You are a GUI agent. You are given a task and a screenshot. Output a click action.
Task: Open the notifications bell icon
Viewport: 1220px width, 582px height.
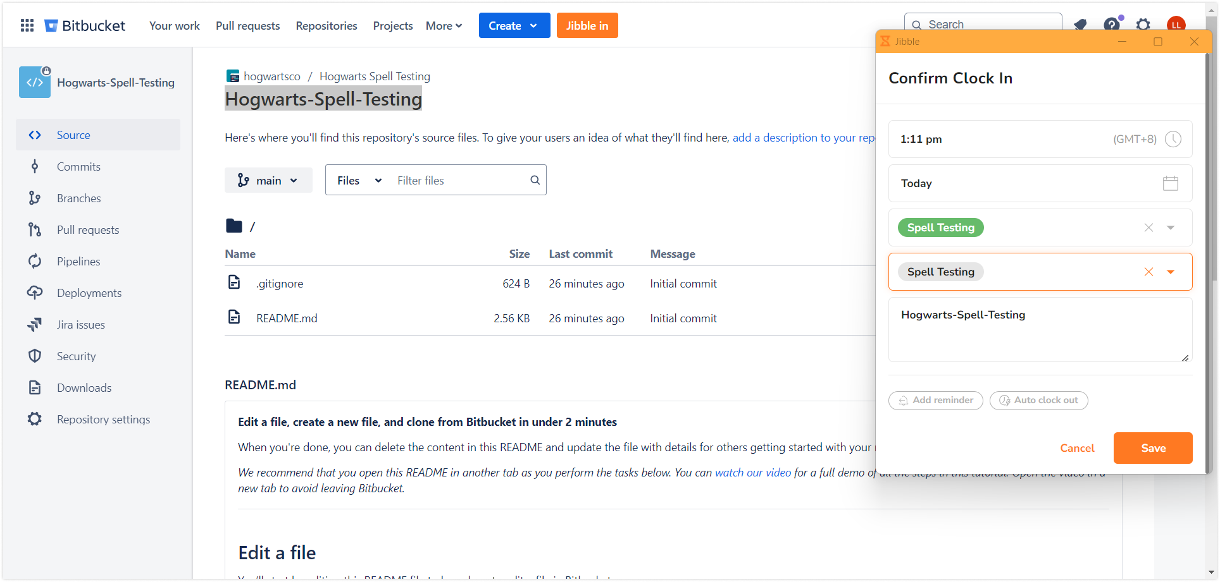coord(1080,25)
